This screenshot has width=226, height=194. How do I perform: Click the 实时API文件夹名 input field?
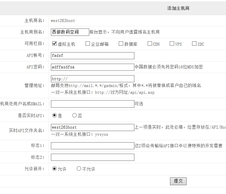[x=92, y=127]
